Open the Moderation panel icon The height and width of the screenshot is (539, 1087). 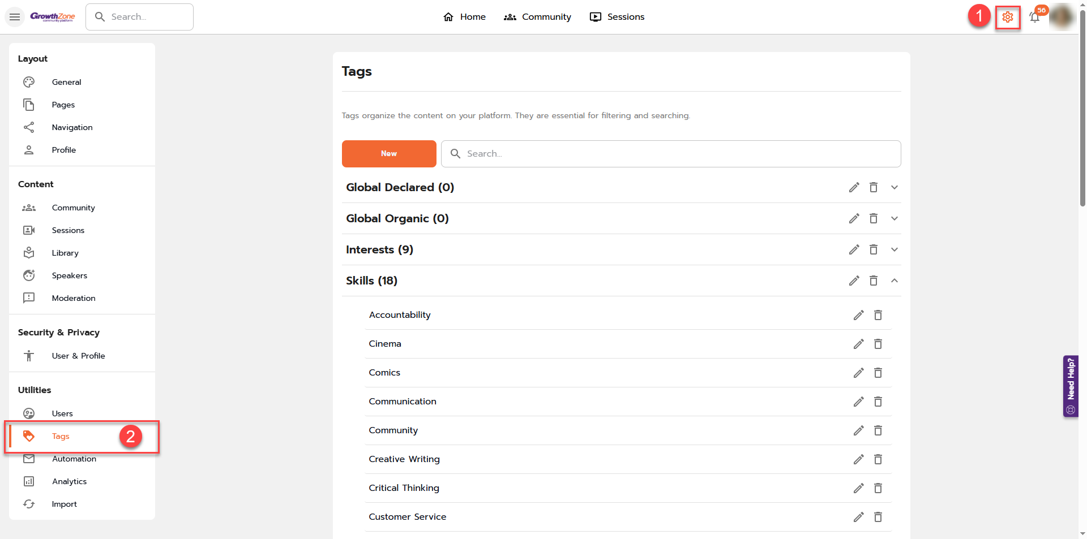point(29,298)
